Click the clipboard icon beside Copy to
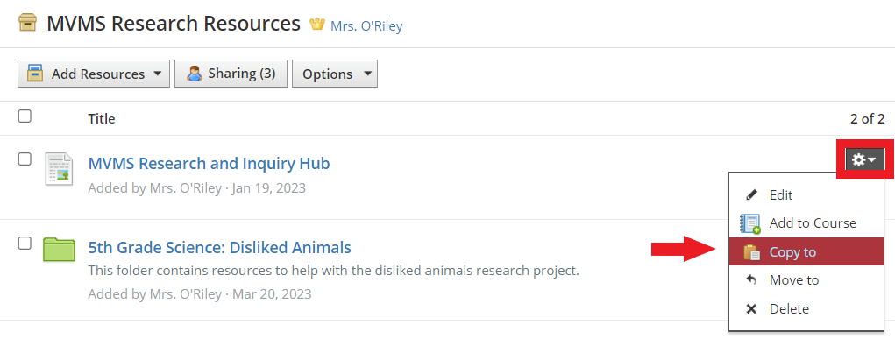Viewport: 895px width, 353px height. [752, 252]
